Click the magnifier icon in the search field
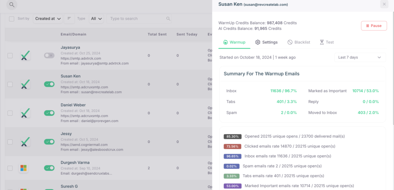The image size is (394, 190). tap(168, 19)
